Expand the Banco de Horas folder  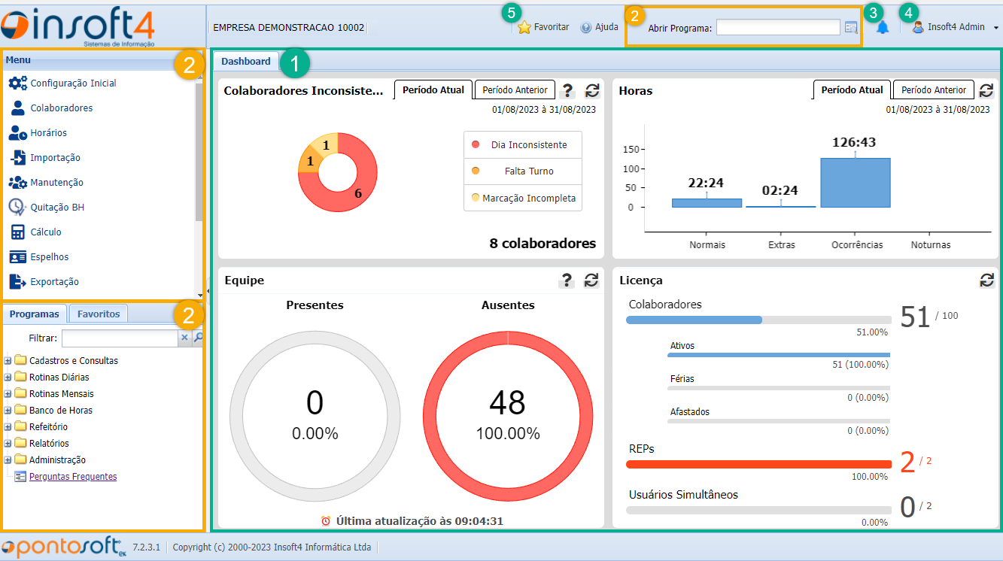[x=8, y=411]
